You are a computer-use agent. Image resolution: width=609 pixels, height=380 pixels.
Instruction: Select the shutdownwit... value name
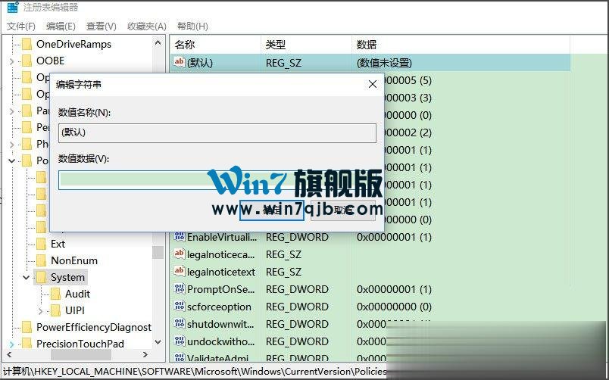[x=220, y=324]
